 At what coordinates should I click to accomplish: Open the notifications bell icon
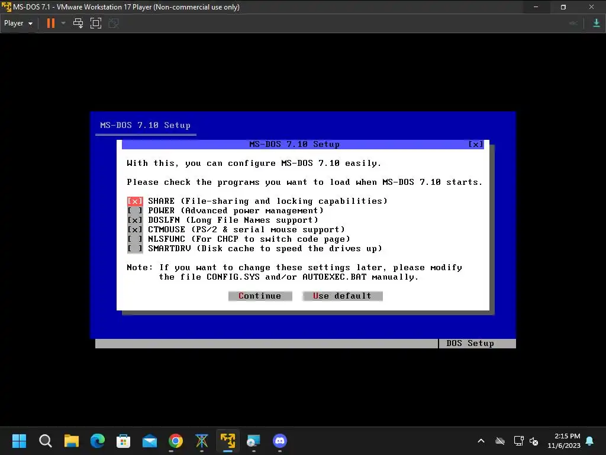(590, 441)
